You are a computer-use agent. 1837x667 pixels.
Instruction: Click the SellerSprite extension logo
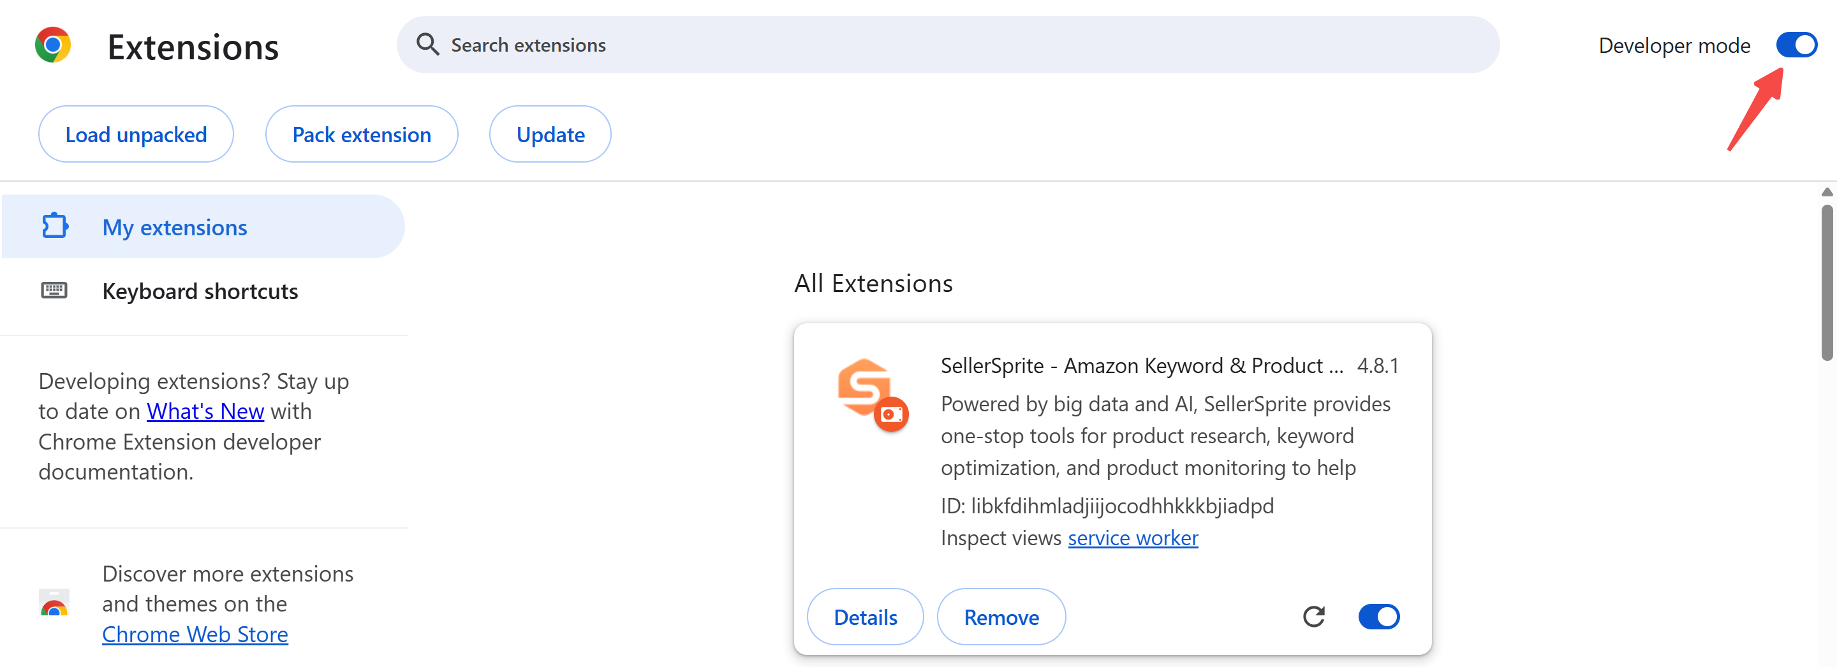pos(871,393)
